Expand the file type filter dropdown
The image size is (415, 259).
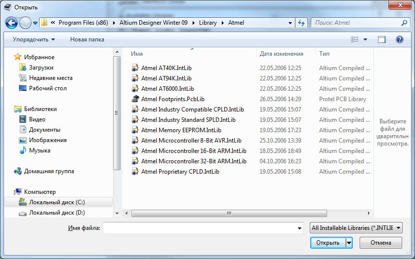tap(398, 228)
